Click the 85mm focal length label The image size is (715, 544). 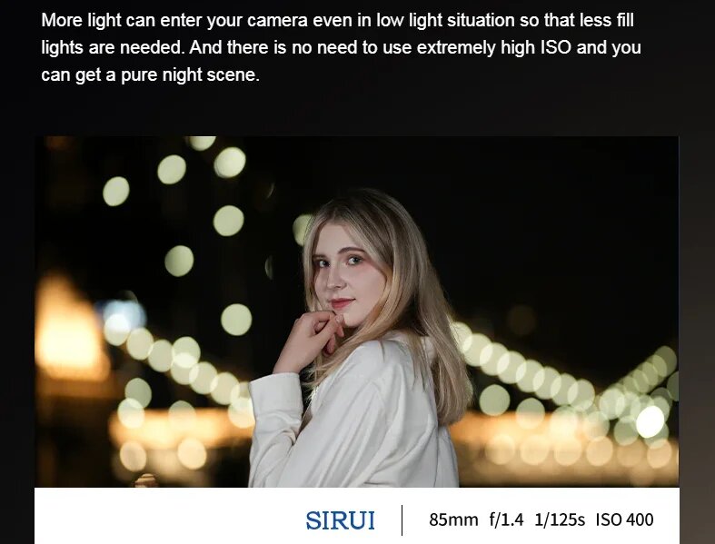453,519
